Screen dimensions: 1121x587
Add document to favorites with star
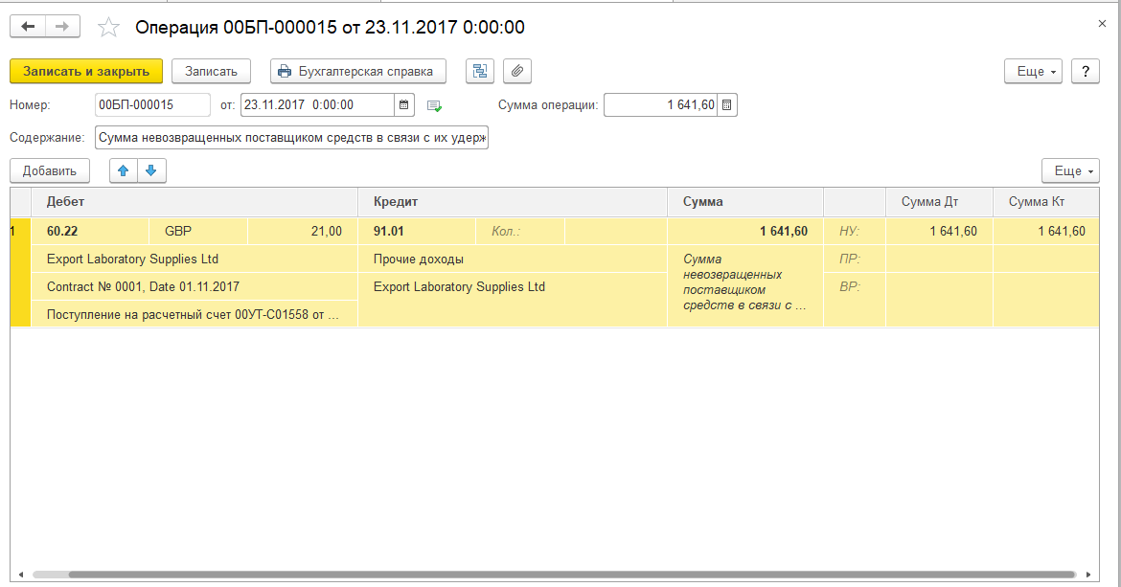108,28
